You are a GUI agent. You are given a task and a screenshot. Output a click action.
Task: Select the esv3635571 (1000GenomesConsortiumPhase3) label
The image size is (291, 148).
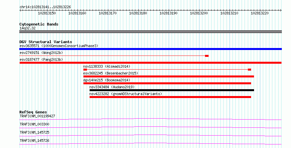[59, 46]
